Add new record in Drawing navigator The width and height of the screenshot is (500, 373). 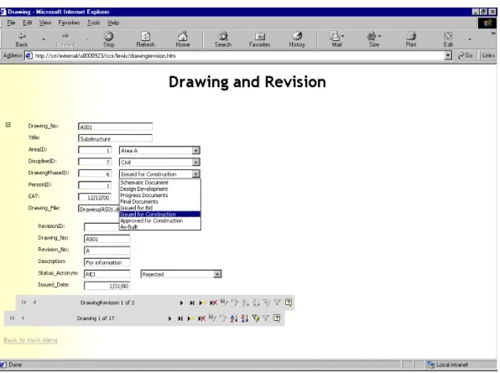coord(190,319)
